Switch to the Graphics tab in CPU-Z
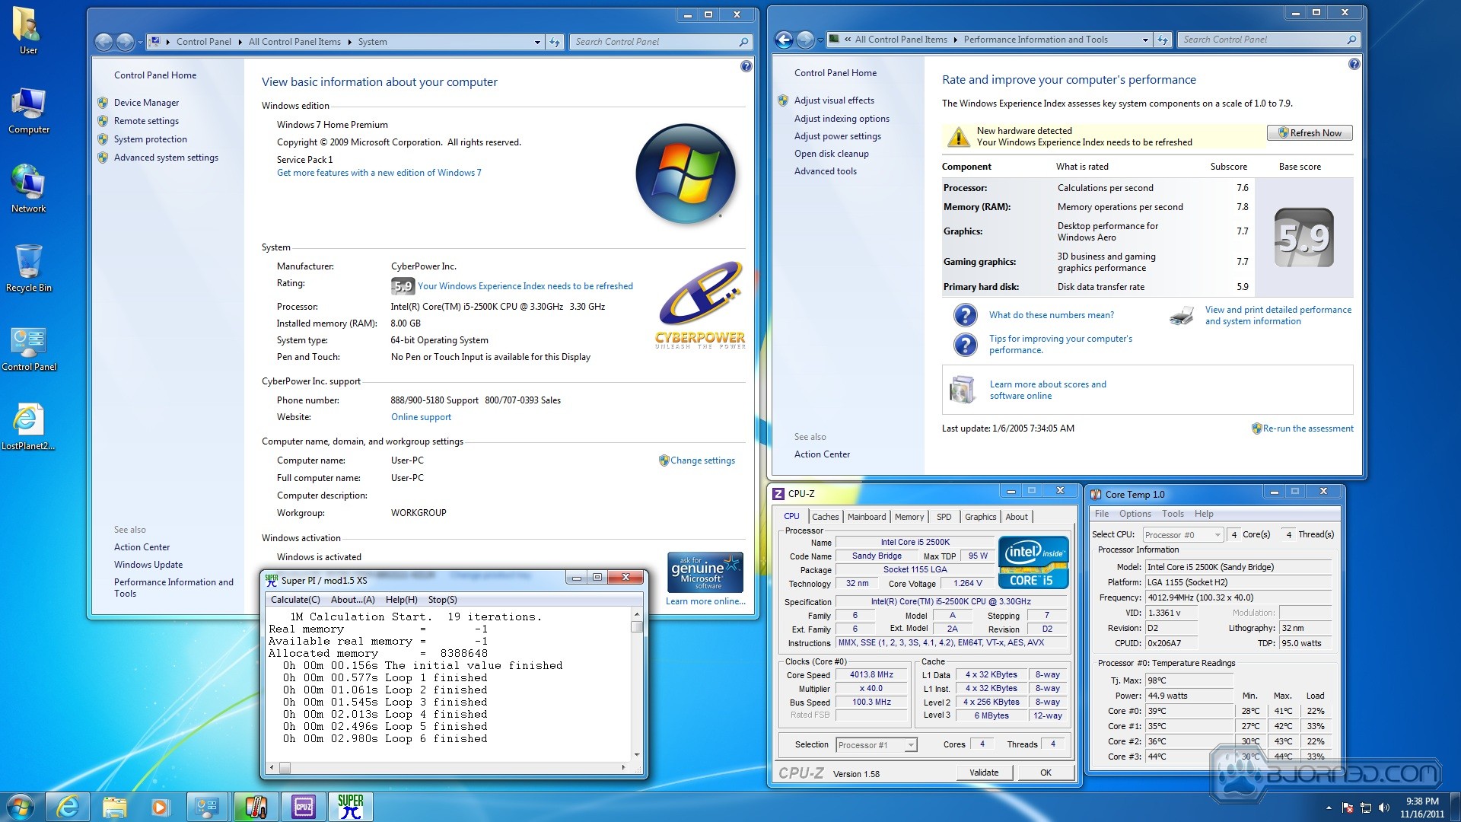1461x822 pixels. tap(980, 517)
